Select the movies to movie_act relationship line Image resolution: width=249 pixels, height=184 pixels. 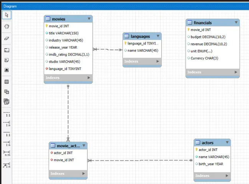click(68, 113)
